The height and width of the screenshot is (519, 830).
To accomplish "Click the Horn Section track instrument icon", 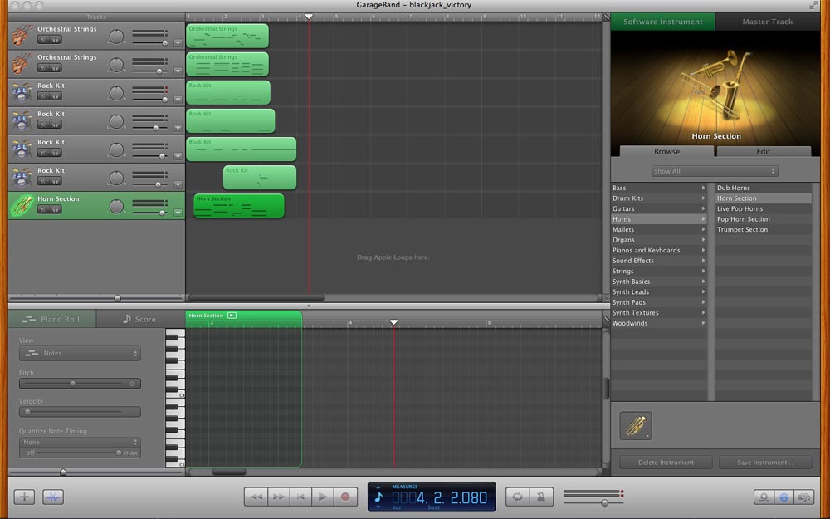I will tap(22, 205).
